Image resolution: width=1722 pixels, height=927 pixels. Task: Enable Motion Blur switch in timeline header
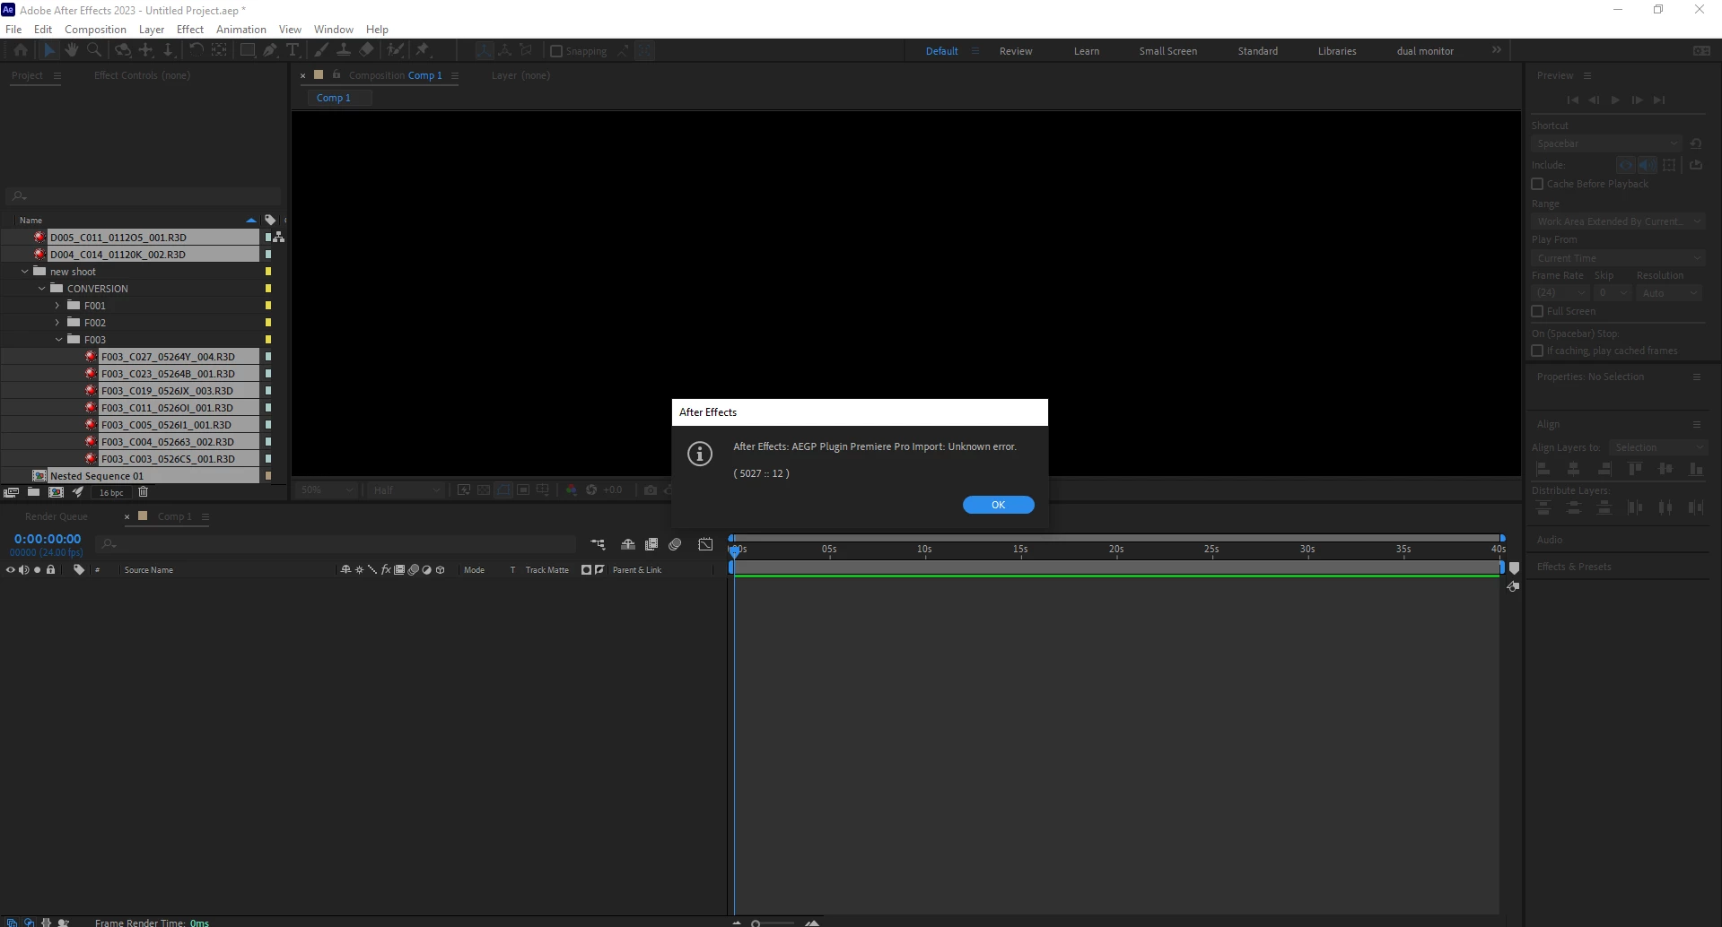(x=675, y=544)
